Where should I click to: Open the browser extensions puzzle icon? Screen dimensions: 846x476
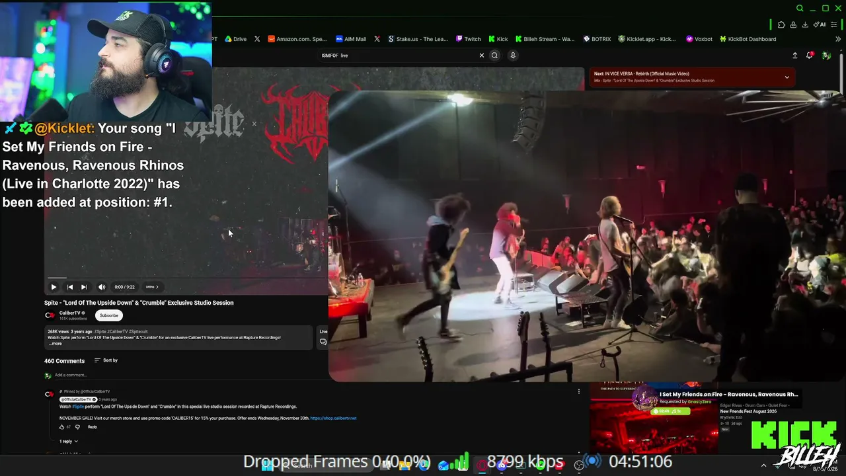coord(781,24)
